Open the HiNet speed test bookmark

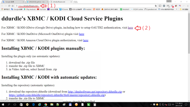coord(166,9)
